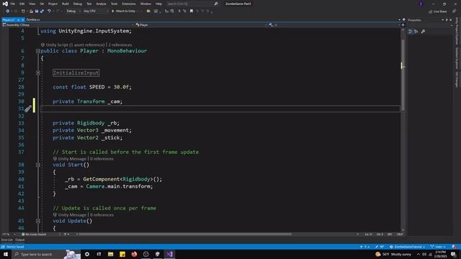Open the Analyze menu
The image size is (461, 259).
101,4
